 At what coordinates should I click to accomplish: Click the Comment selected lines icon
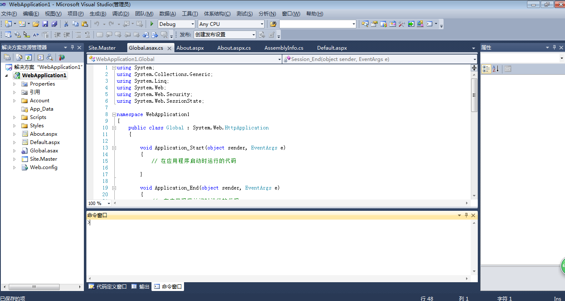[78, 35]
